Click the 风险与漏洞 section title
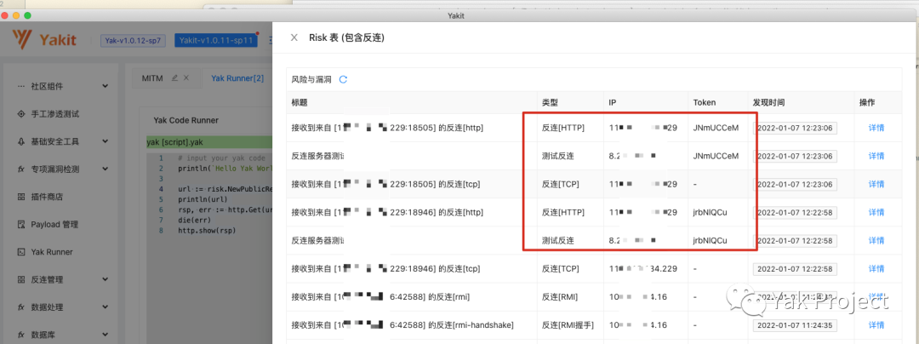The height and width of the screenshot is (344, 919). click(311, 80)
